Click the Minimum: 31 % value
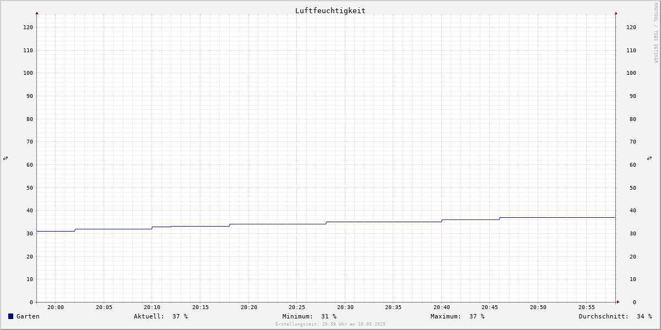Viewport: 661px width, 330px height. coord(310,316)
